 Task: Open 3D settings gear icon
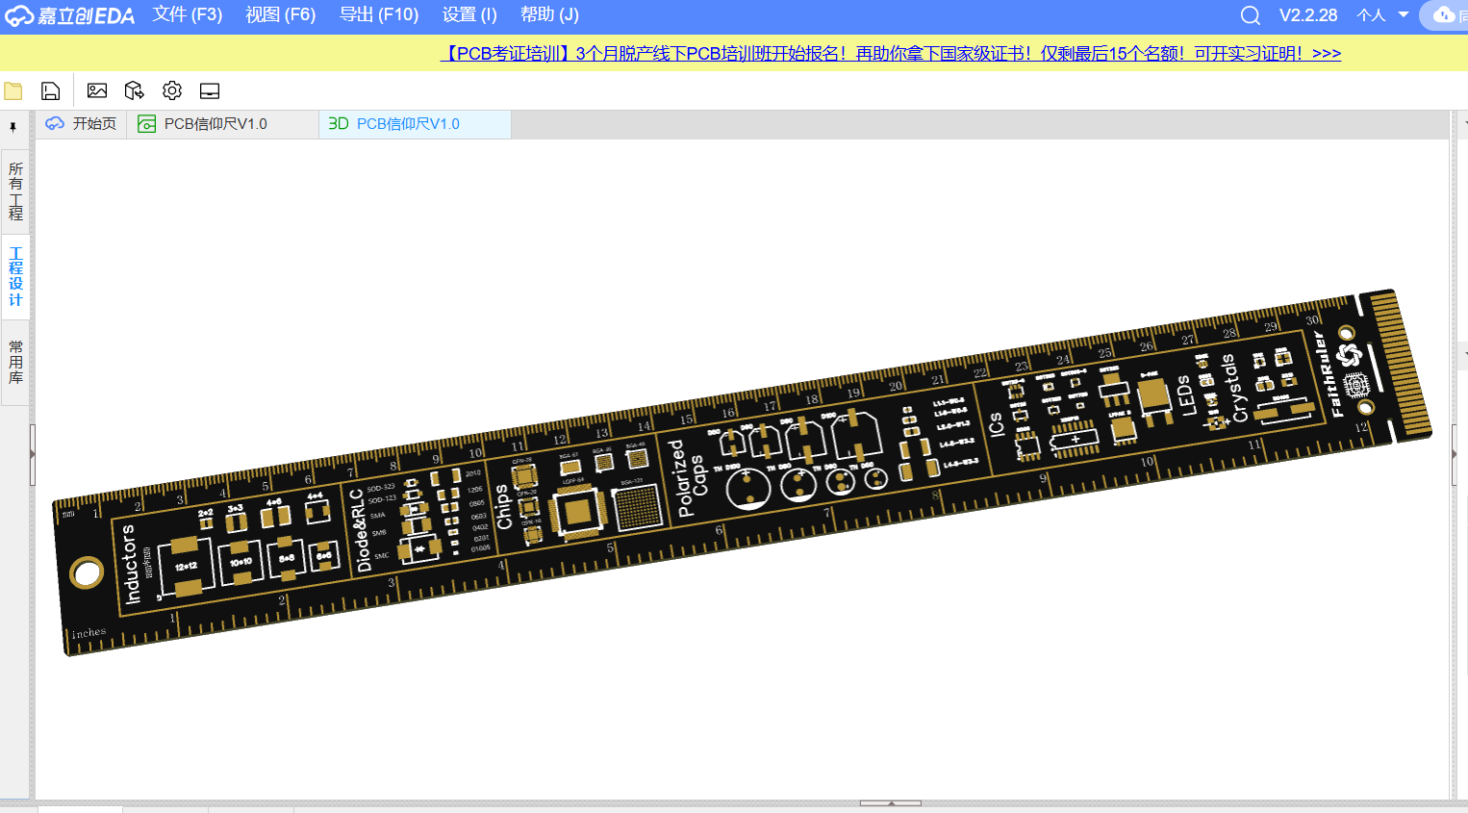pos(172,90)
